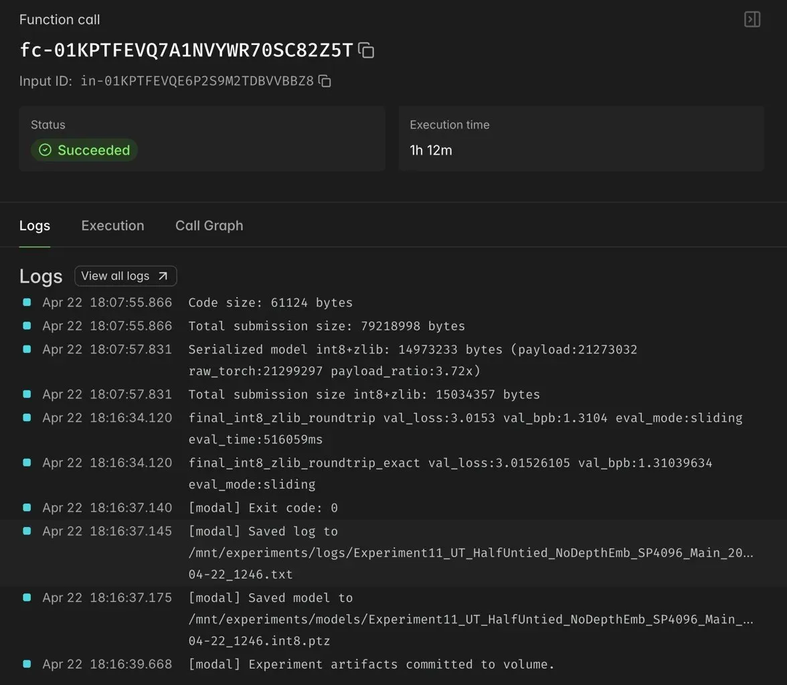Click the log path ending 04-22_1246.txt
The height and width of the screenshot is (685, 787).
coord(471,564)
